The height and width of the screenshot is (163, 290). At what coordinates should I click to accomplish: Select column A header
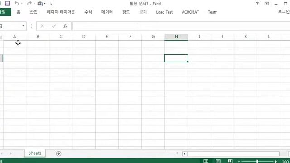coord(14,37)
